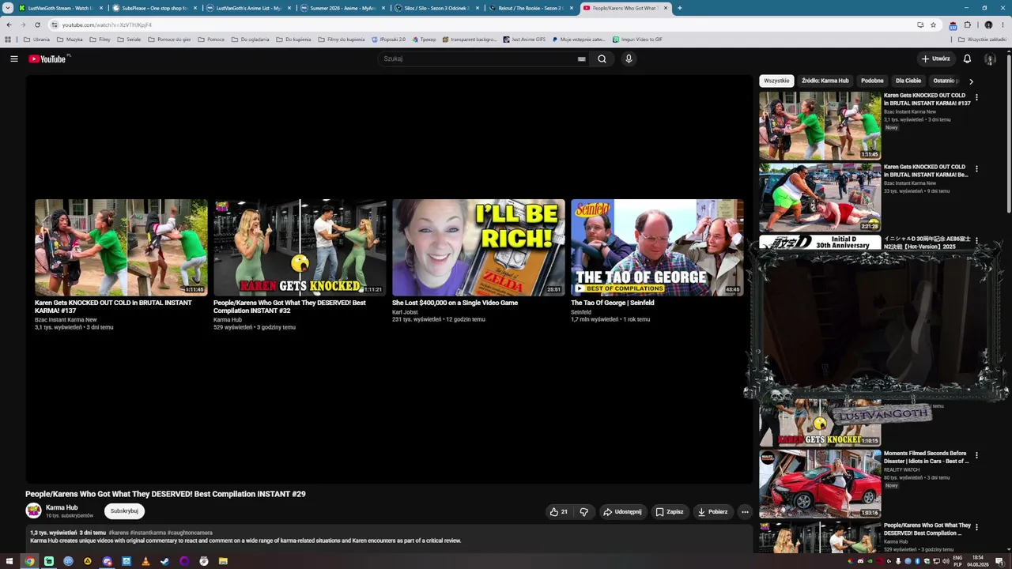1012x569 pixels.
Task: Open a new browser tab
Action: click(x=680, y=8)
